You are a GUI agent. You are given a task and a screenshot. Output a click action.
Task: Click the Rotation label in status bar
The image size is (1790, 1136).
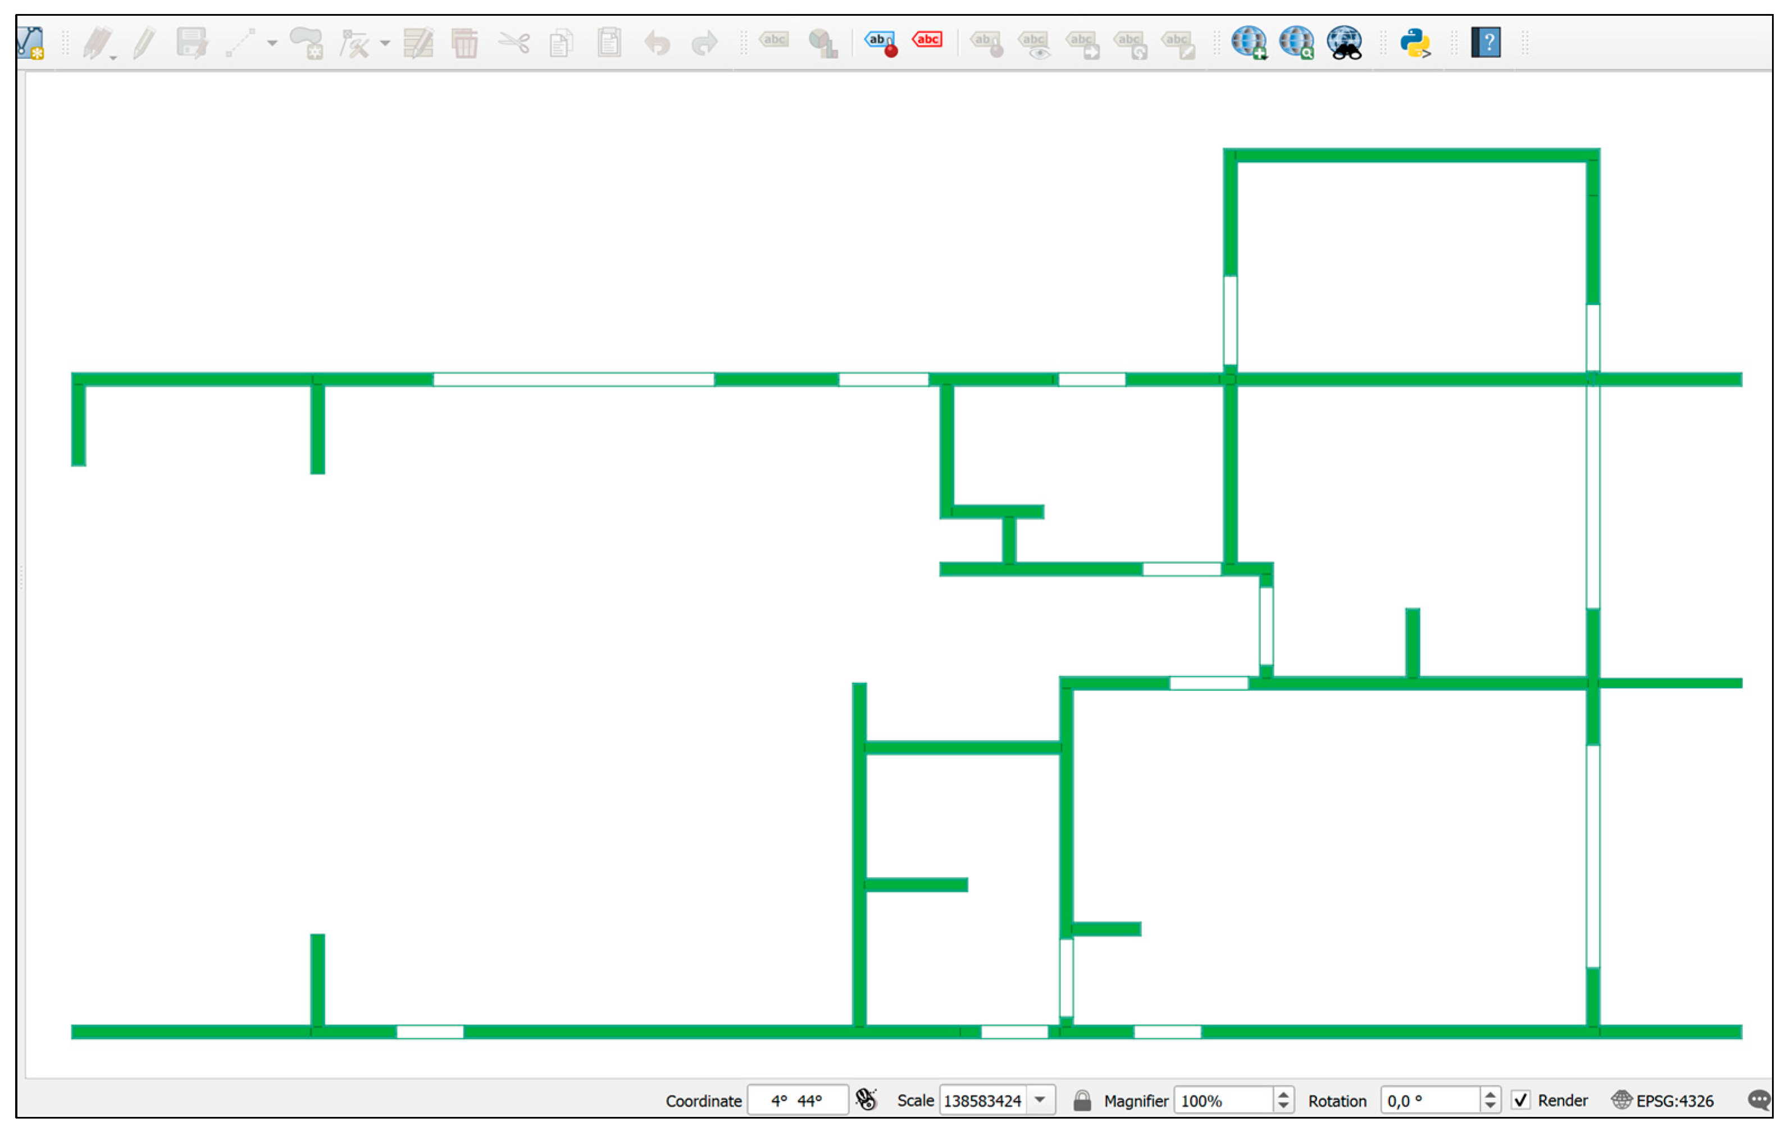pos(1337,1101)
